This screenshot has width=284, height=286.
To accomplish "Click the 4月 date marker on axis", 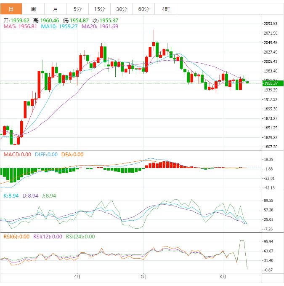I will pos(77,277).
